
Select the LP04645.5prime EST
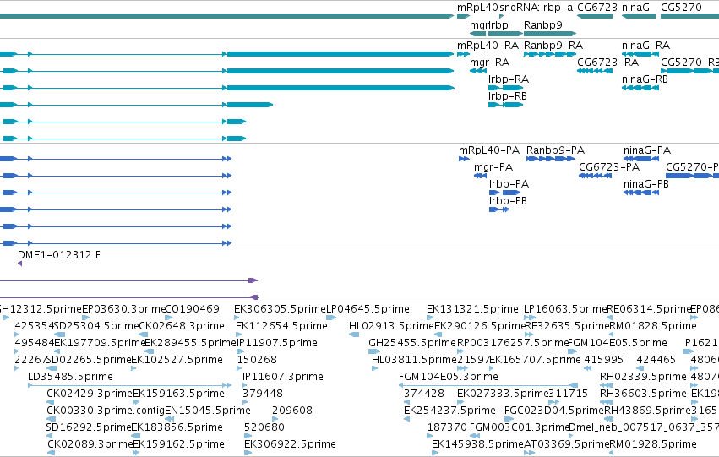point(331,318)
